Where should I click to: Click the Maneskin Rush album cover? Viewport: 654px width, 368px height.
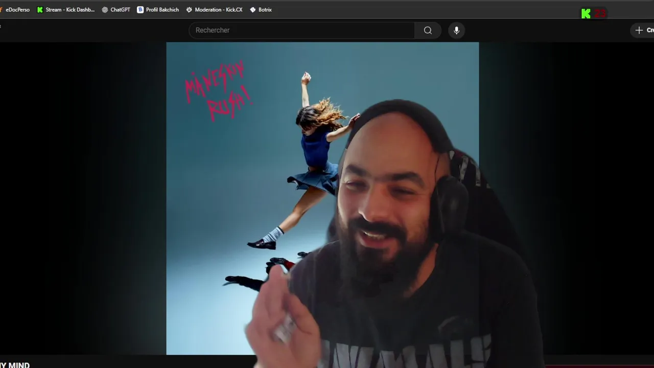click(322, 198)
